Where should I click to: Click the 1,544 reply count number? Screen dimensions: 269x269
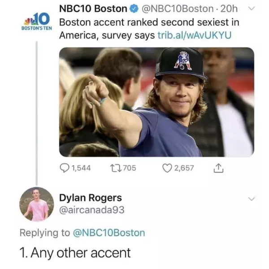pyautogui.click(x=81, y=168)
